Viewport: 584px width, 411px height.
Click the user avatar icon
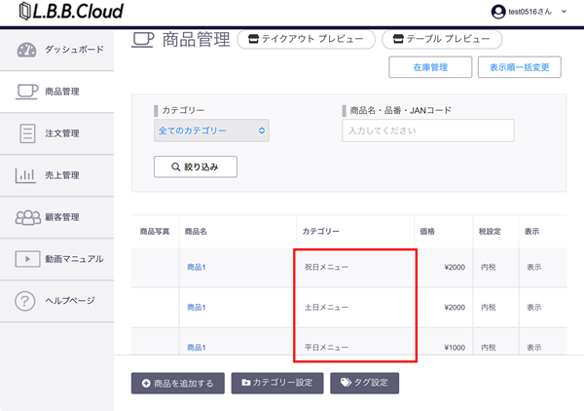(499, 11)
